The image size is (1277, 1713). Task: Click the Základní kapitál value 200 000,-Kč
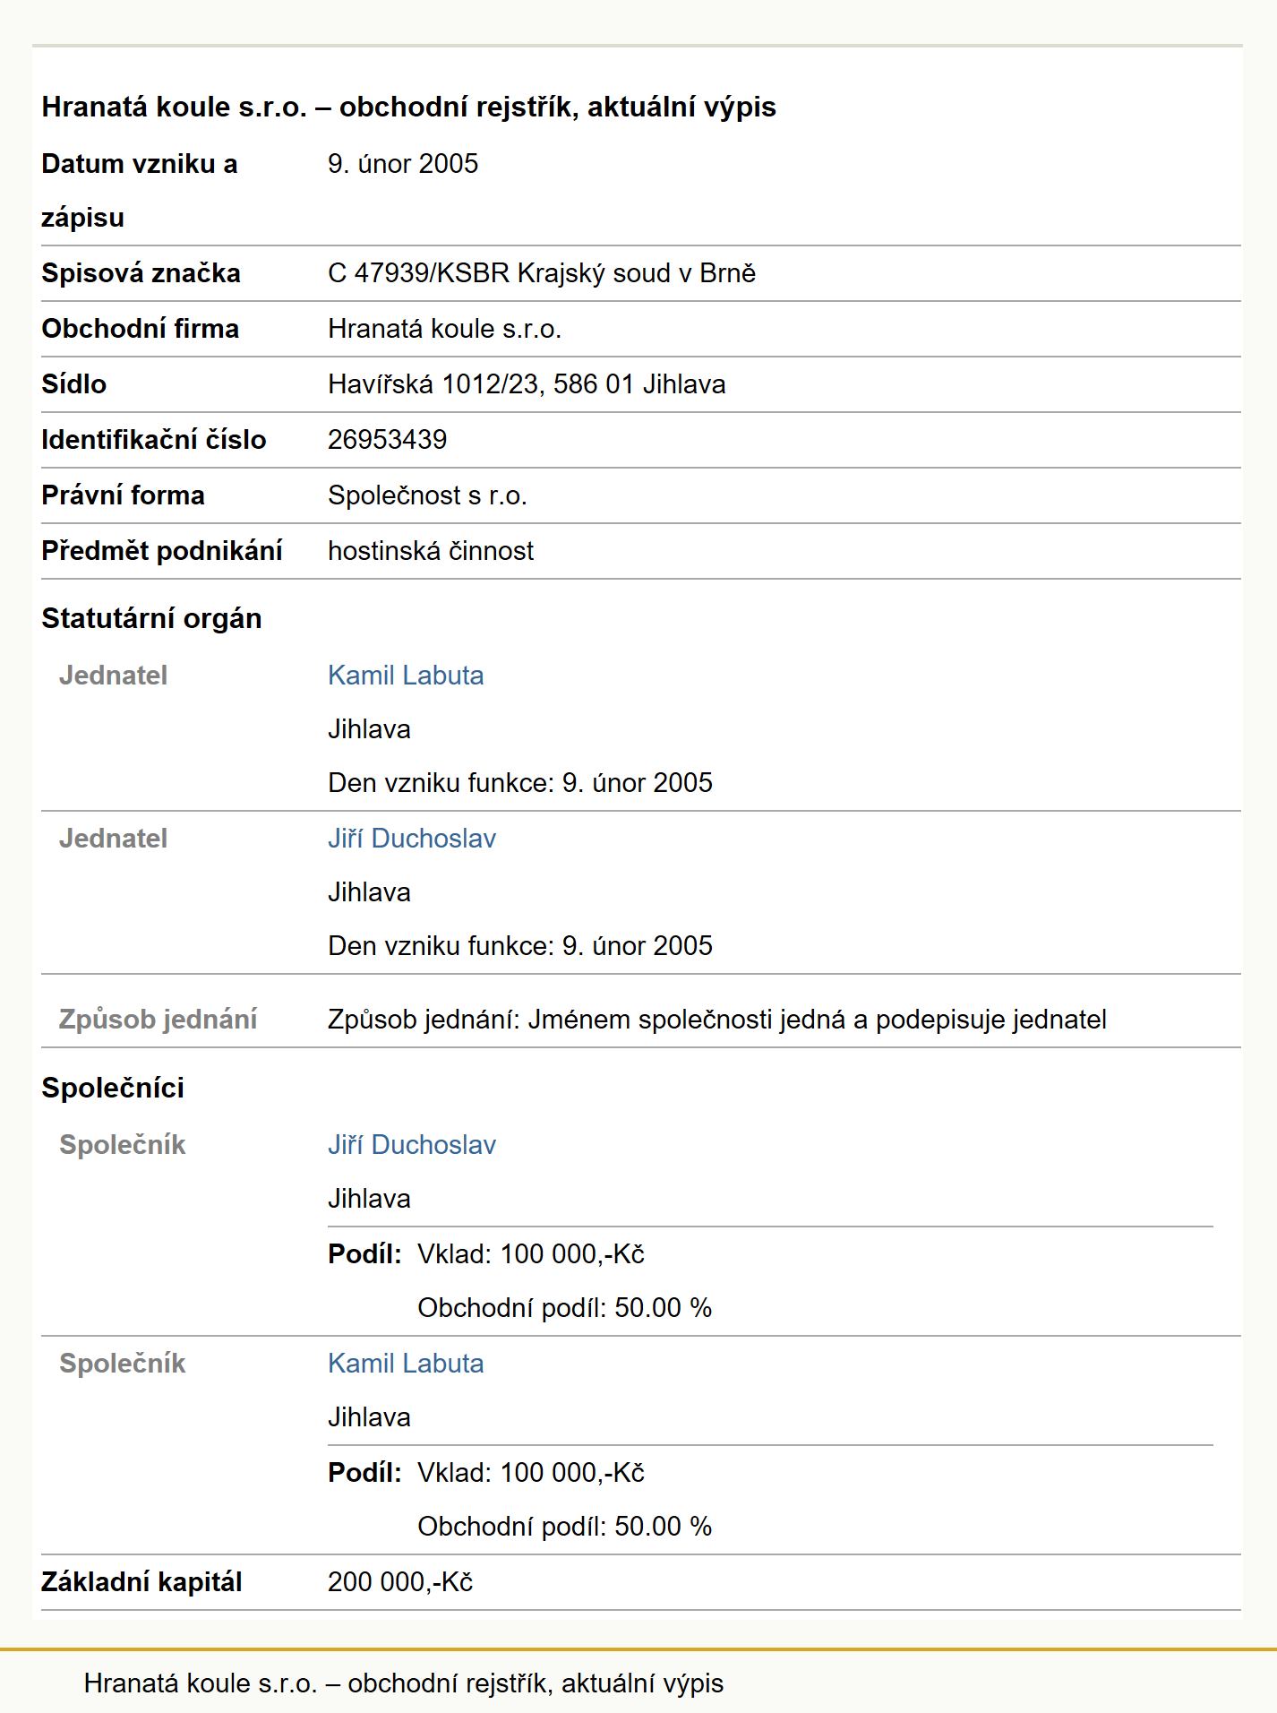point(400,1582)
